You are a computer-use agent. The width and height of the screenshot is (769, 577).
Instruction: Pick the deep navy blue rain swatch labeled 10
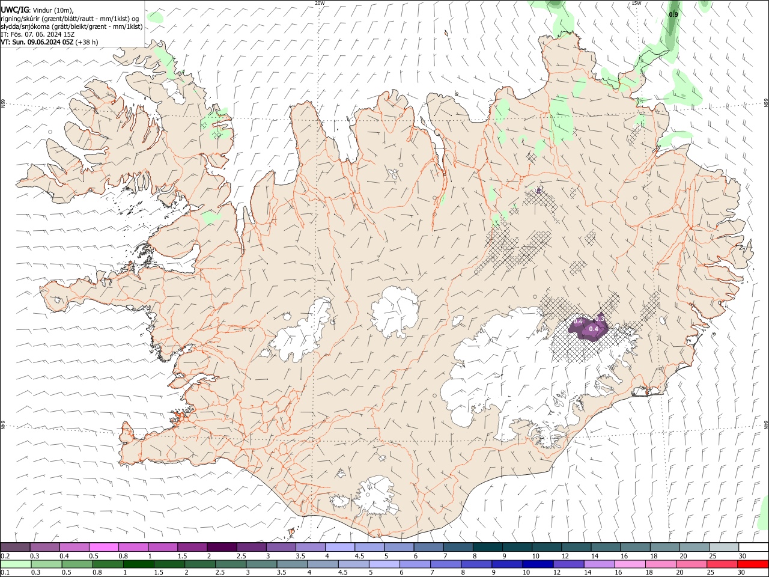pyautogui.click(x=538, y=564)
